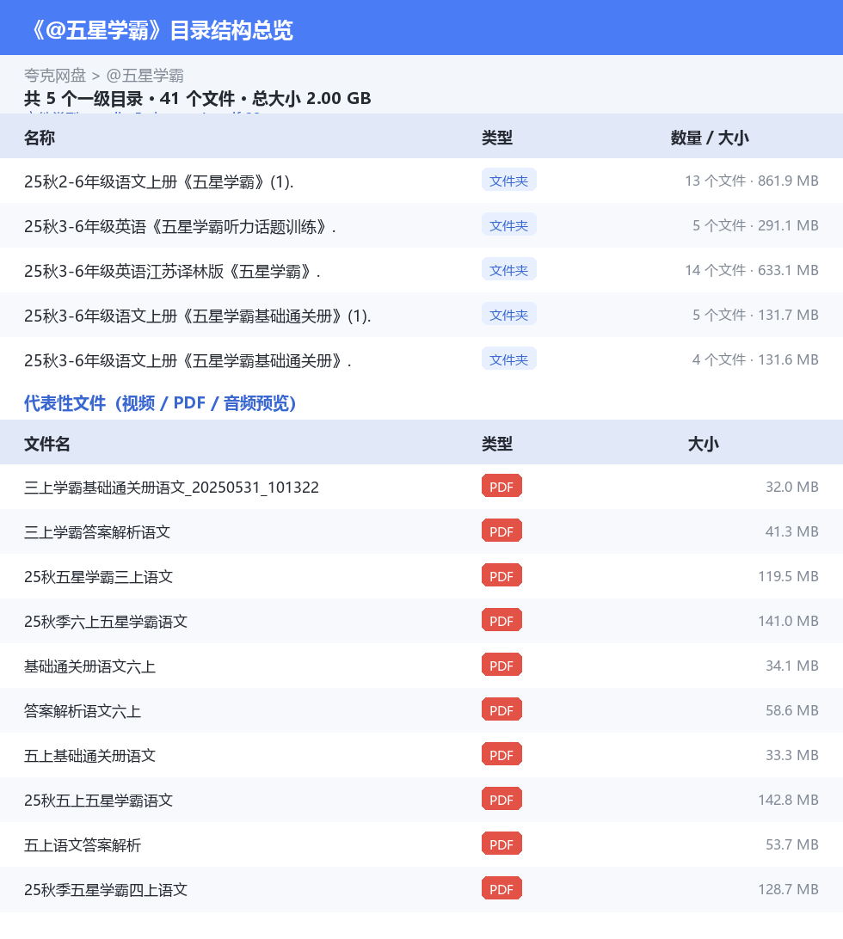Open folder 25秋2-6年级语文上册《五星学霸》(1).
Screen dimensions: 843x939
click(159, 181)
